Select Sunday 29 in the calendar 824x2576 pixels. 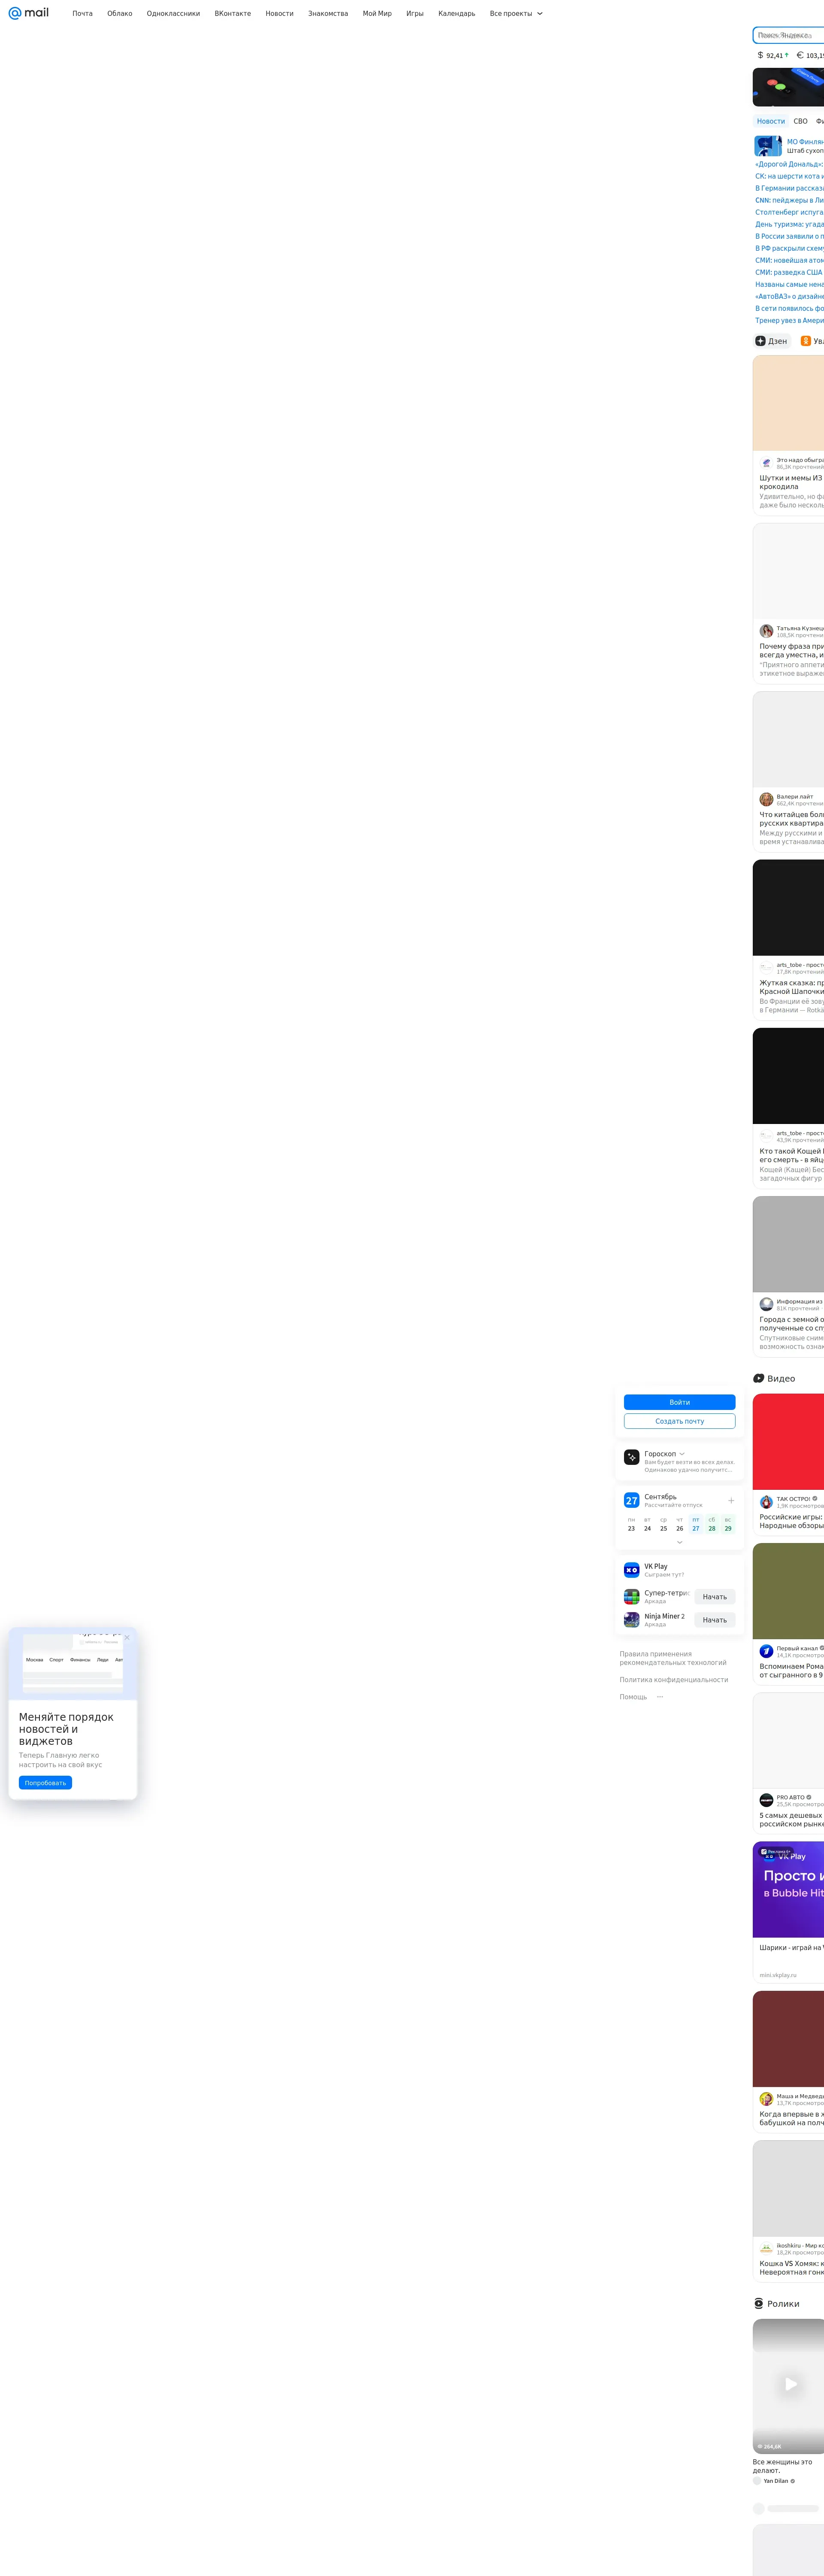728,1524
